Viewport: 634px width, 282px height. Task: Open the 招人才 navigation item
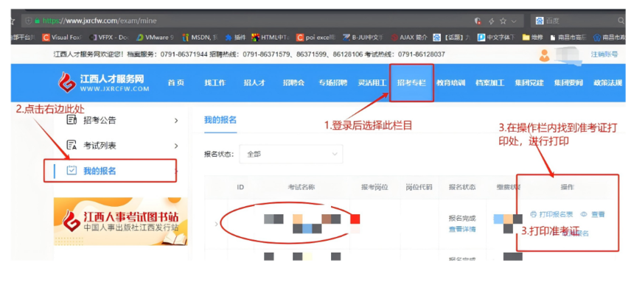254,82
